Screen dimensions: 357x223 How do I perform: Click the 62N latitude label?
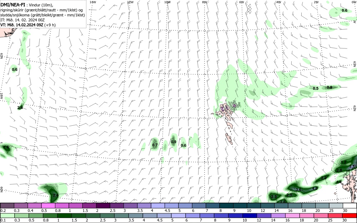tap(355, 108)
